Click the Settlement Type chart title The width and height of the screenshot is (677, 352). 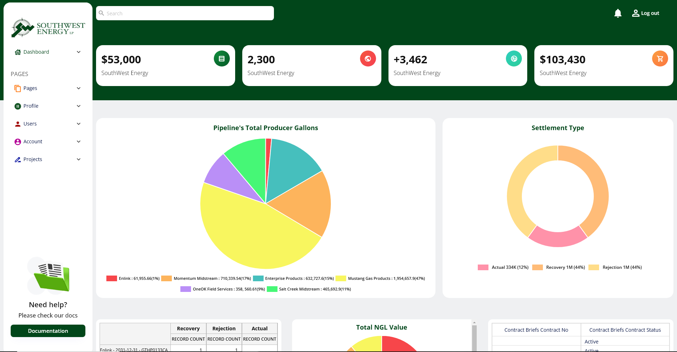coord(558,128)
